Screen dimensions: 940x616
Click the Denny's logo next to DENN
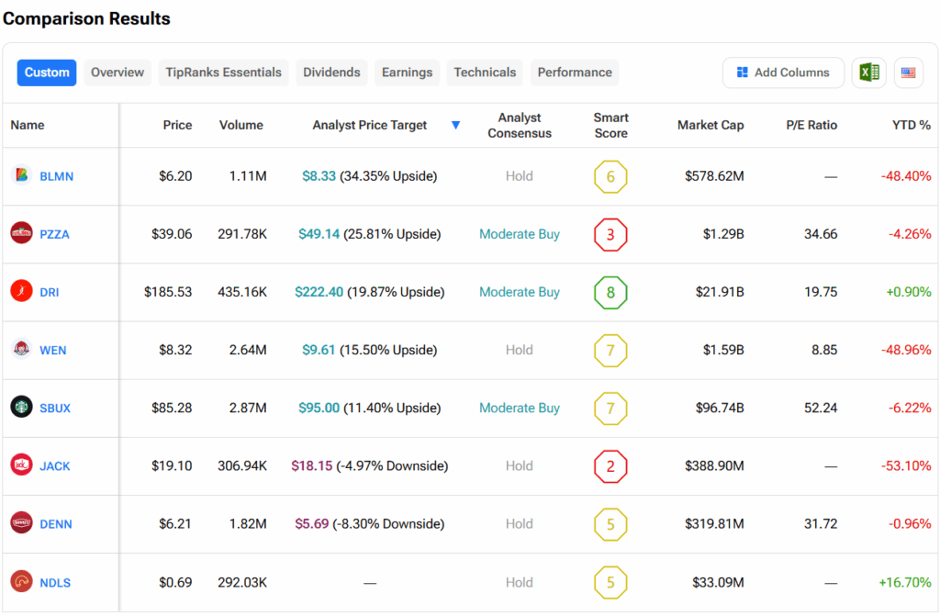pyautogui.click(x=21, y=523)
